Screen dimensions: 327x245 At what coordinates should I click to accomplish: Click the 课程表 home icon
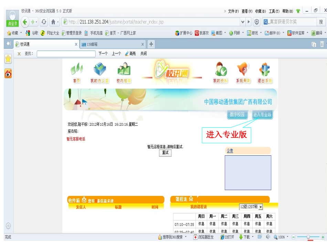point(191,199)
